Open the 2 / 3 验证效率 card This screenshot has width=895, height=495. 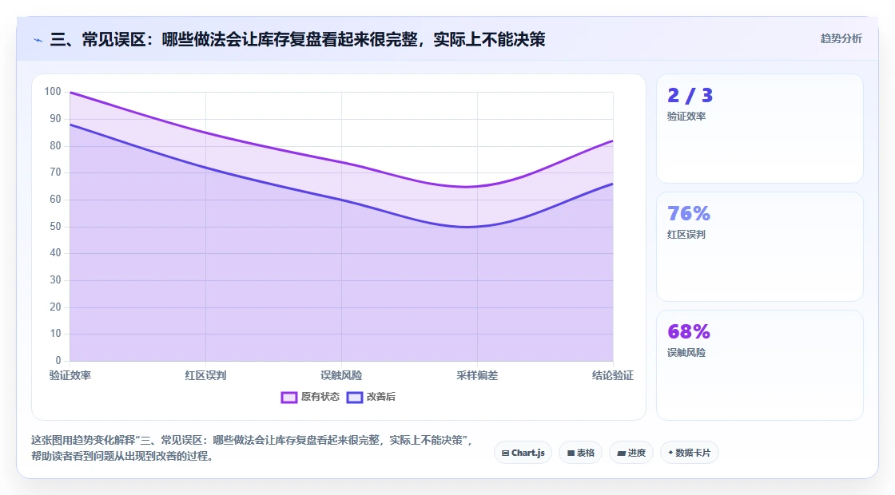pyautogui.click(x=760, y=129)
